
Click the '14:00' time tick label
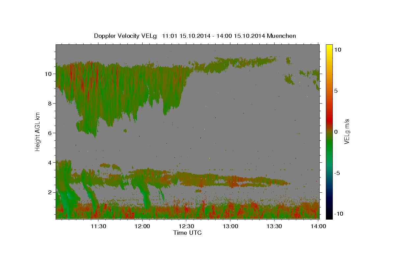click(x=319, y=226)
